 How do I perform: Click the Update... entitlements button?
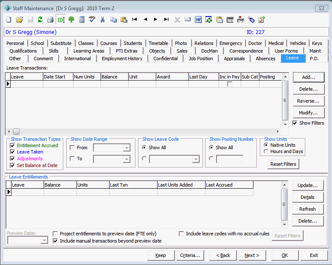coord(308,185)
